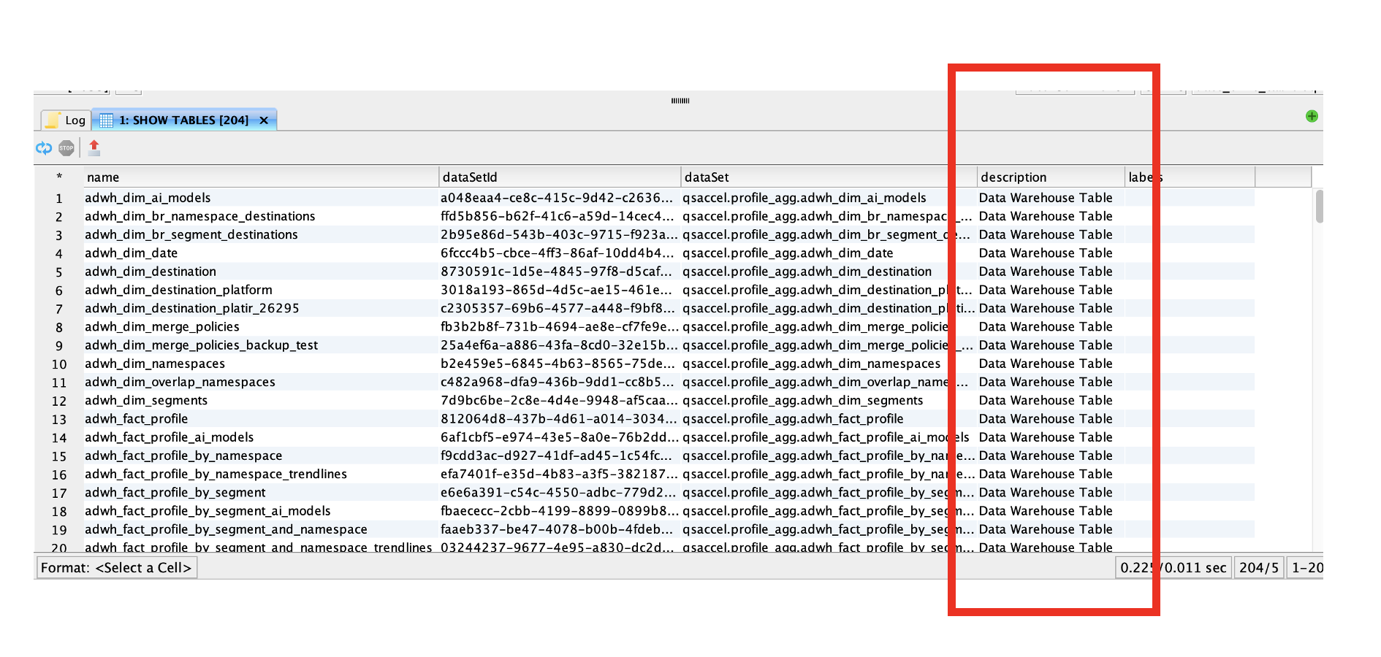Image resolution: width=1381 pixels, height=657 pixels.
Task: Click the green plus icon
Action: coord(1312,116)
